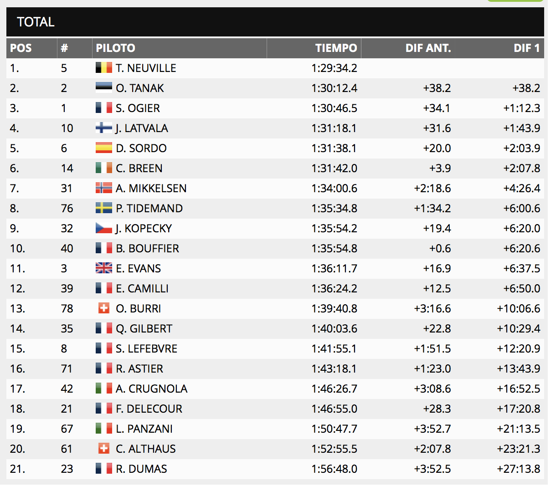Sort by the TIEMPO column header

[336, 48]
